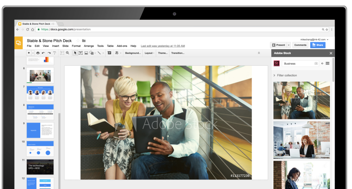Open Transition settings
This screenshot has height=189, width=352.
178,53
